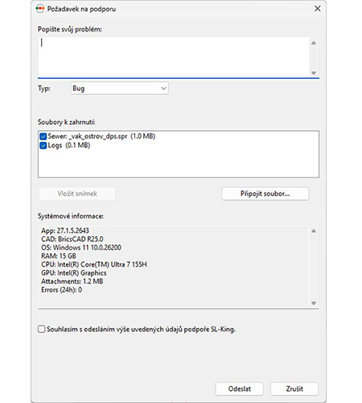Screen dimensions: 362x403
Task: Click the Odeslat button to send
Action: click(240, 388)
